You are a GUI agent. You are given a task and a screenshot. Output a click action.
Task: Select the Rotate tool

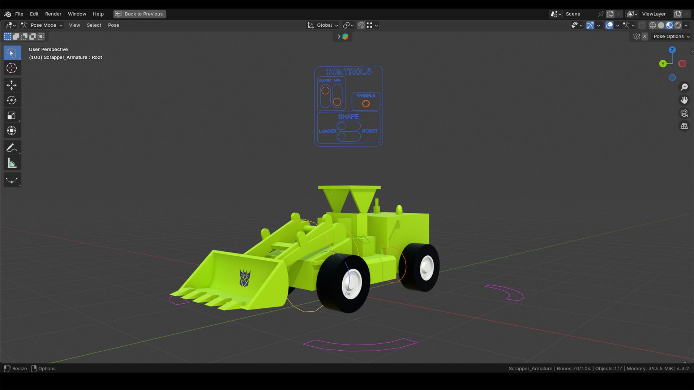click(x=12, y=100)
